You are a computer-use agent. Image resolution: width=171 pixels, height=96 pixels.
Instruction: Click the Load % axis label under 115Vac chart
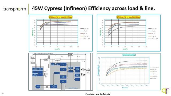[57, 49]
